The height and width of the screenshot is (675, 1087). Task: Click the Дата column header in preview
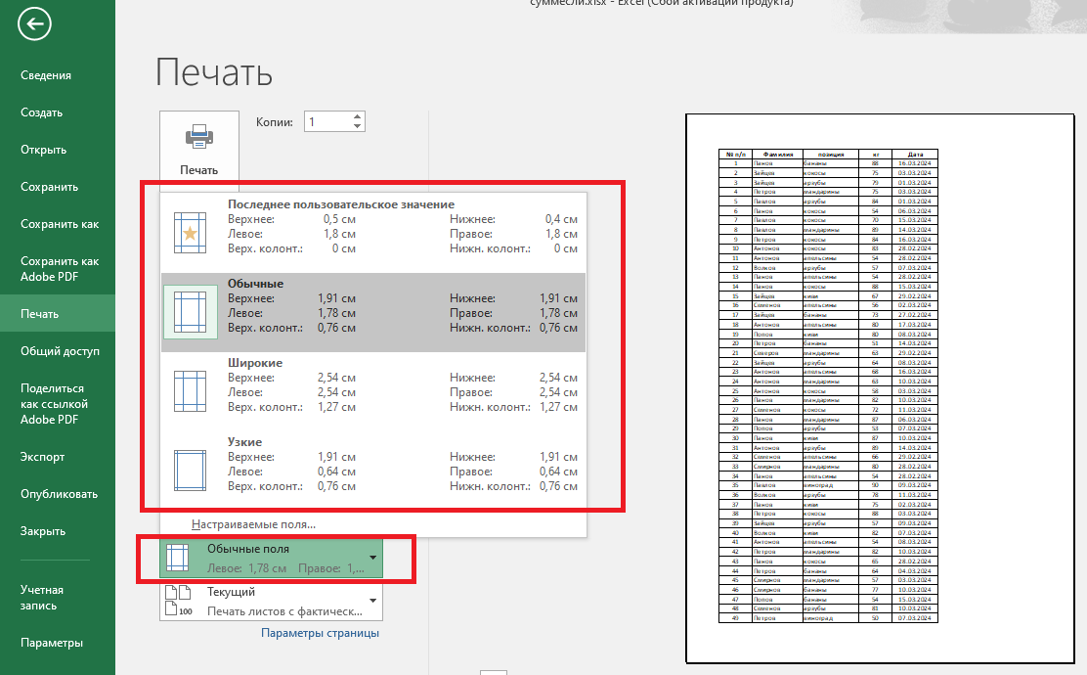coord(915,154)
